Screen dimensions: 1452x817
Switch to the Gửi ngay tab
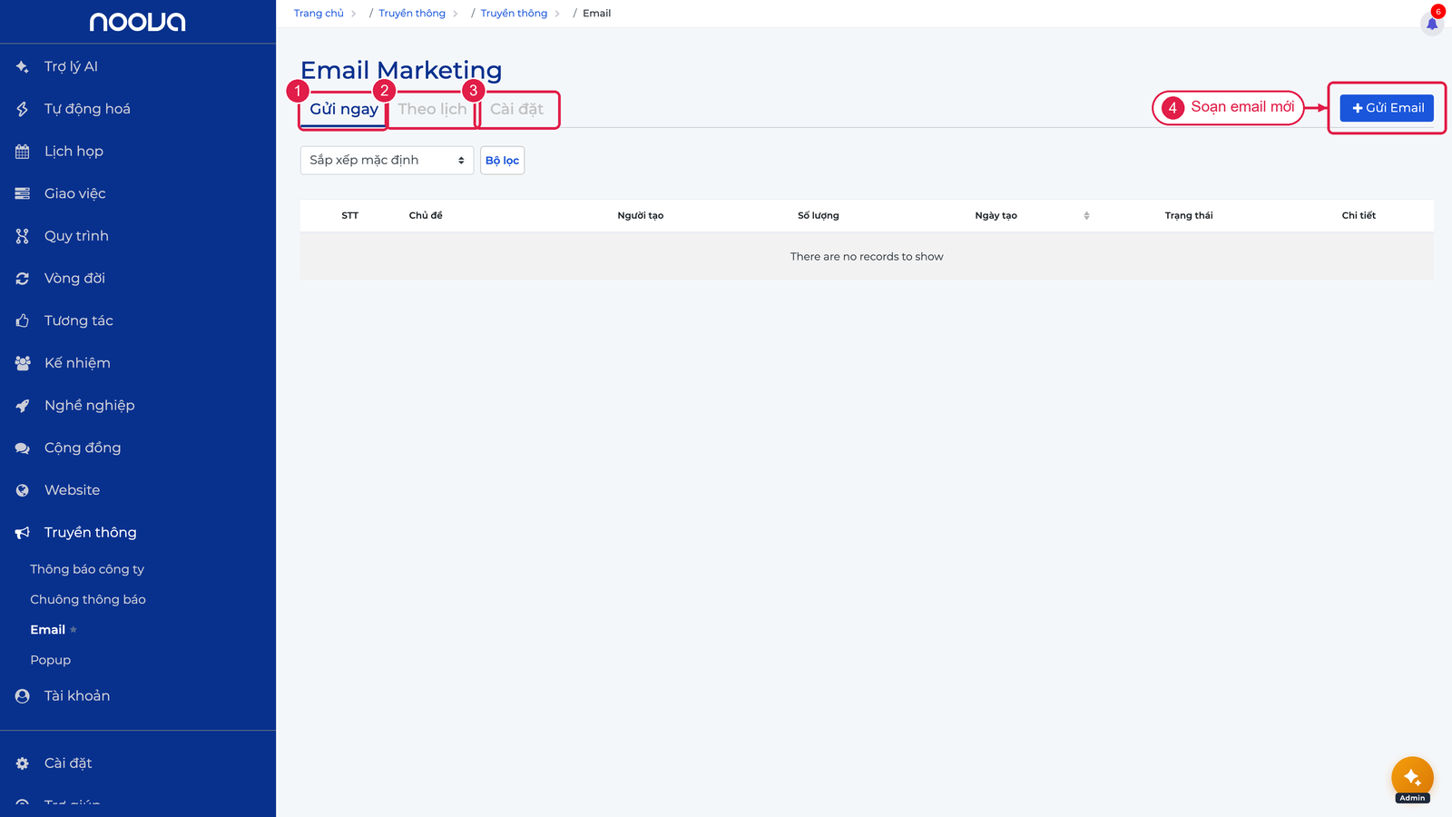coord(344,109)
